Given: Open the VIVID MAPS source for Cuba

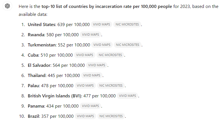Looking at the screenshot, I should point(85,55).
